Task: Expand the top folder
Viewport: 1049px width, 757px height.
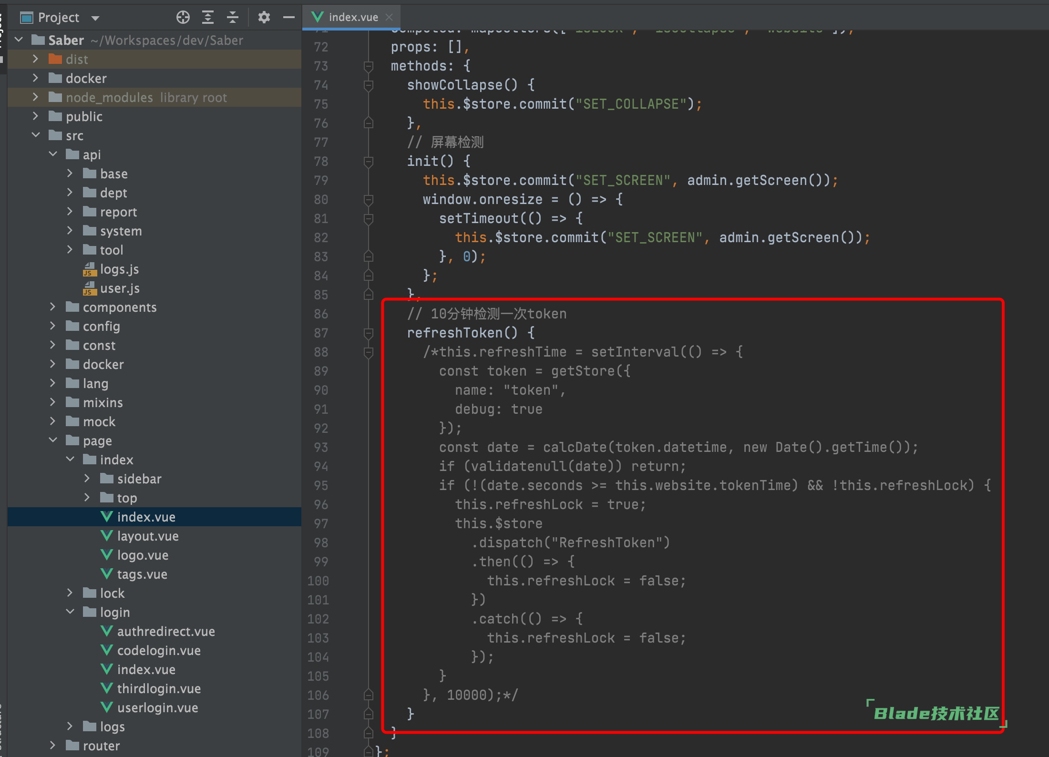Action: pyautogui.click(x=87, y=497)
